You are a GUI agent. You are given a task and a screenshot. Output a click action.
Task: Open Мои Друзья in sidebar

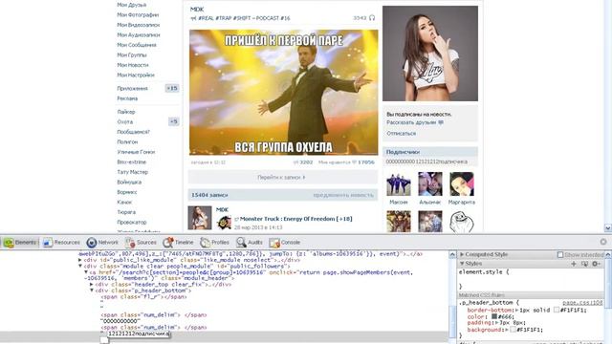(x=132, y=5)
